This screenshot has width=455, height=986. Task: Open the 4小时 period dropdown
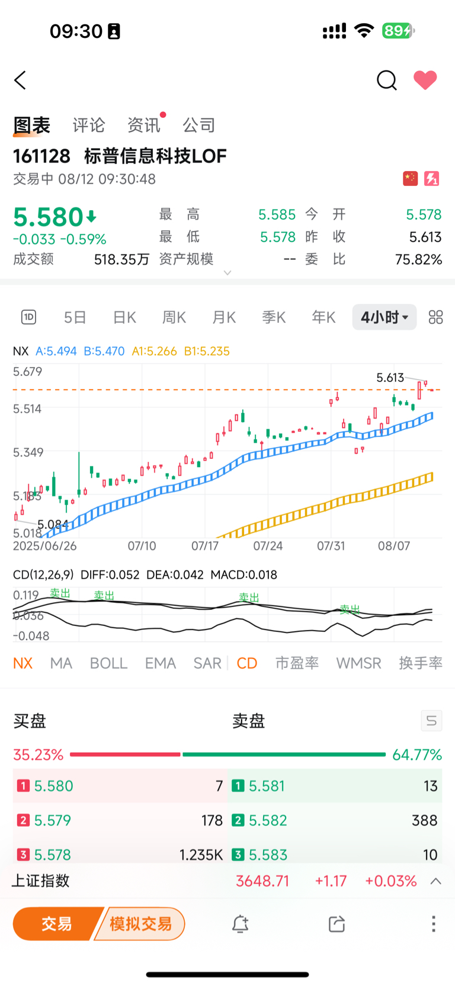coord(384,317)
